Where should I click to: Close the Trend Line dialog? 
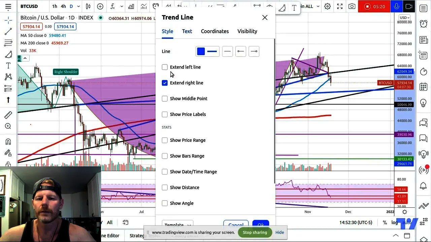(x=265, y=17)
